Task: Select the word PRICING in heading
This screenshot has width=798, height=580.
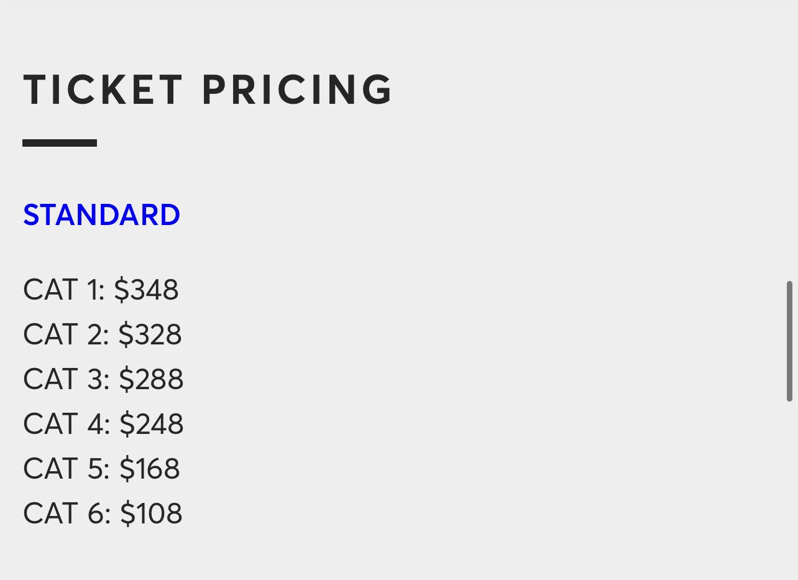Action: pos(298,90)
